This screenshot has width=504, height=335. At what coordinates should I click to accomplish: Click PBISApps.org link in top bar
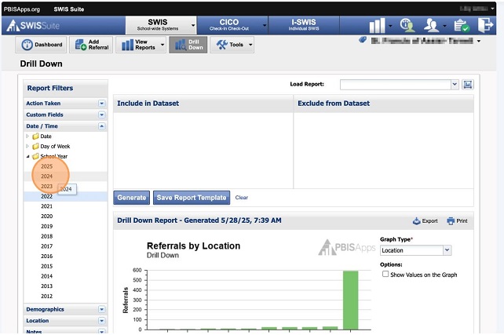pos(22,9)
